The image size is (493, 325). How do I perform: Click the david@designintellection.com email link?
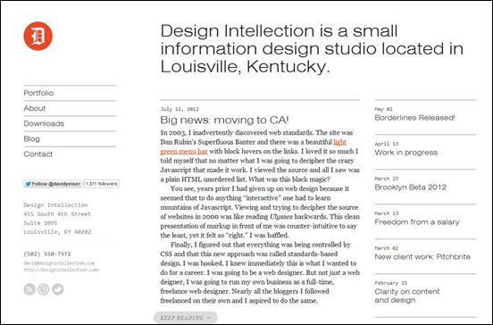(59, 263)
